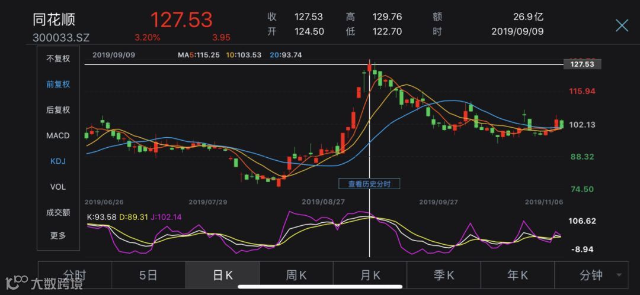640x295 pixels.
Task: Close the chart with the X icon
Action: (x=622, y=25)
